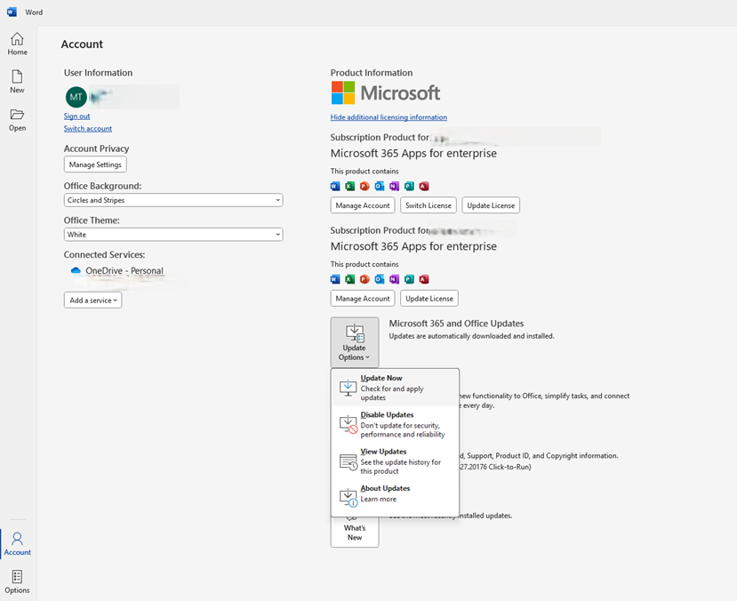Select Disable Updates menu entry

(395, 424)
